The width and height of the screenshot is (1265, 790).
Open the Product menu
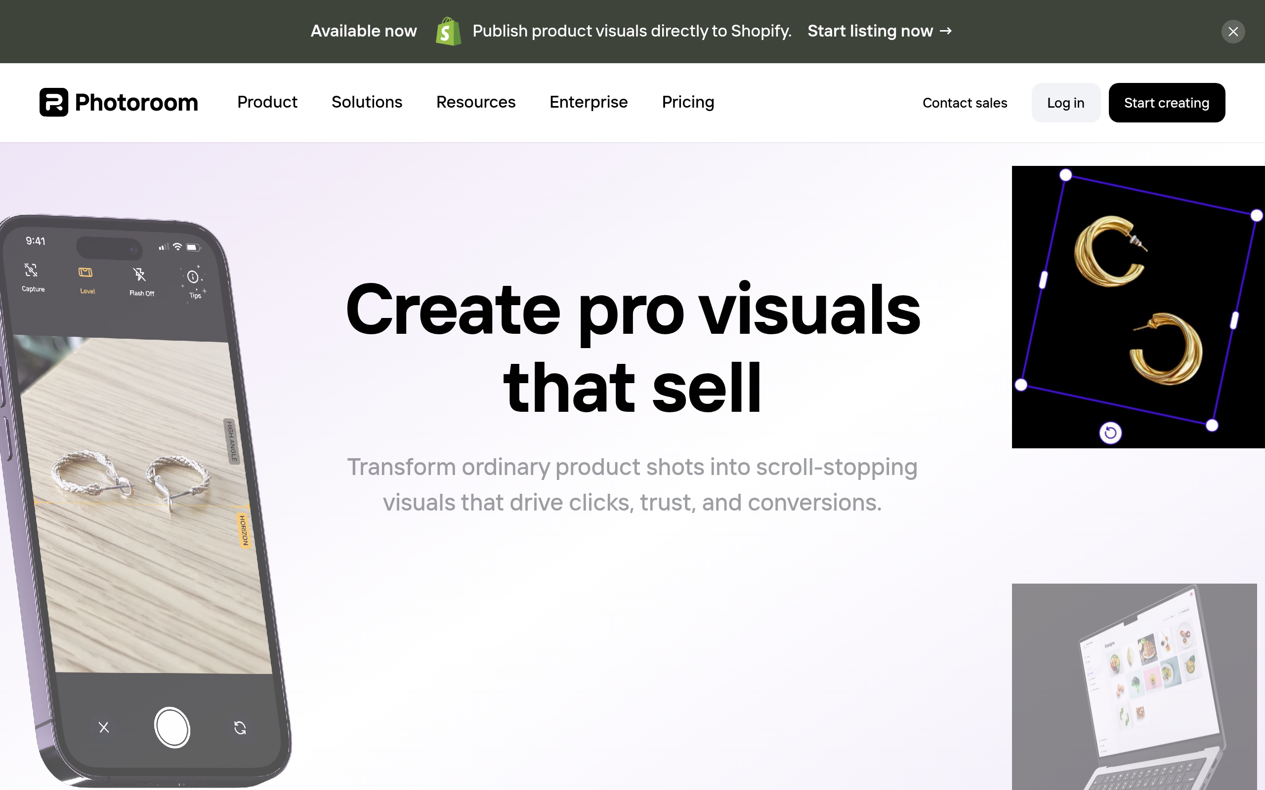267,102
